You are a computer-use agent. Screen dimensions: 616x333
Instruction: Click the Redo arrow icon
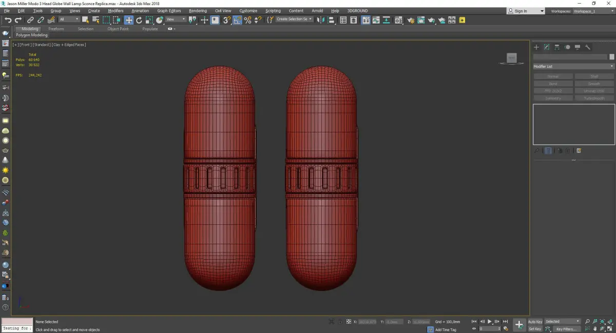(18, 20)
